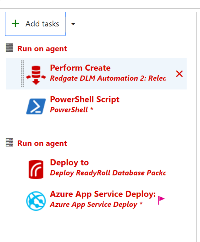Viewport: 200px width, 242px height.
Task: Click the Add tasks button
Action: (35, 24)
